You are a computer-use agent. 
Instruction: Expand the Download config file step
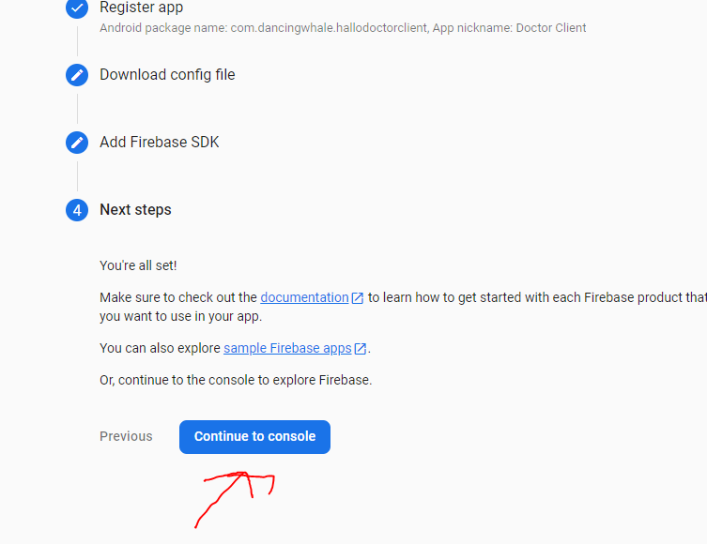pos(167,75)
